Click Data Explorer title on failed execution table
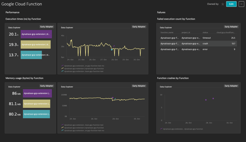 166,28
